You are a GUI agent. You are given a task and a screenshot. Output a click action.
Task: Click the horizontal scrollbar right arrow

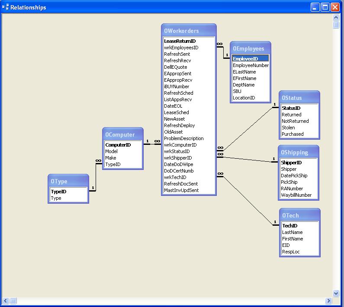click(328, 301)
